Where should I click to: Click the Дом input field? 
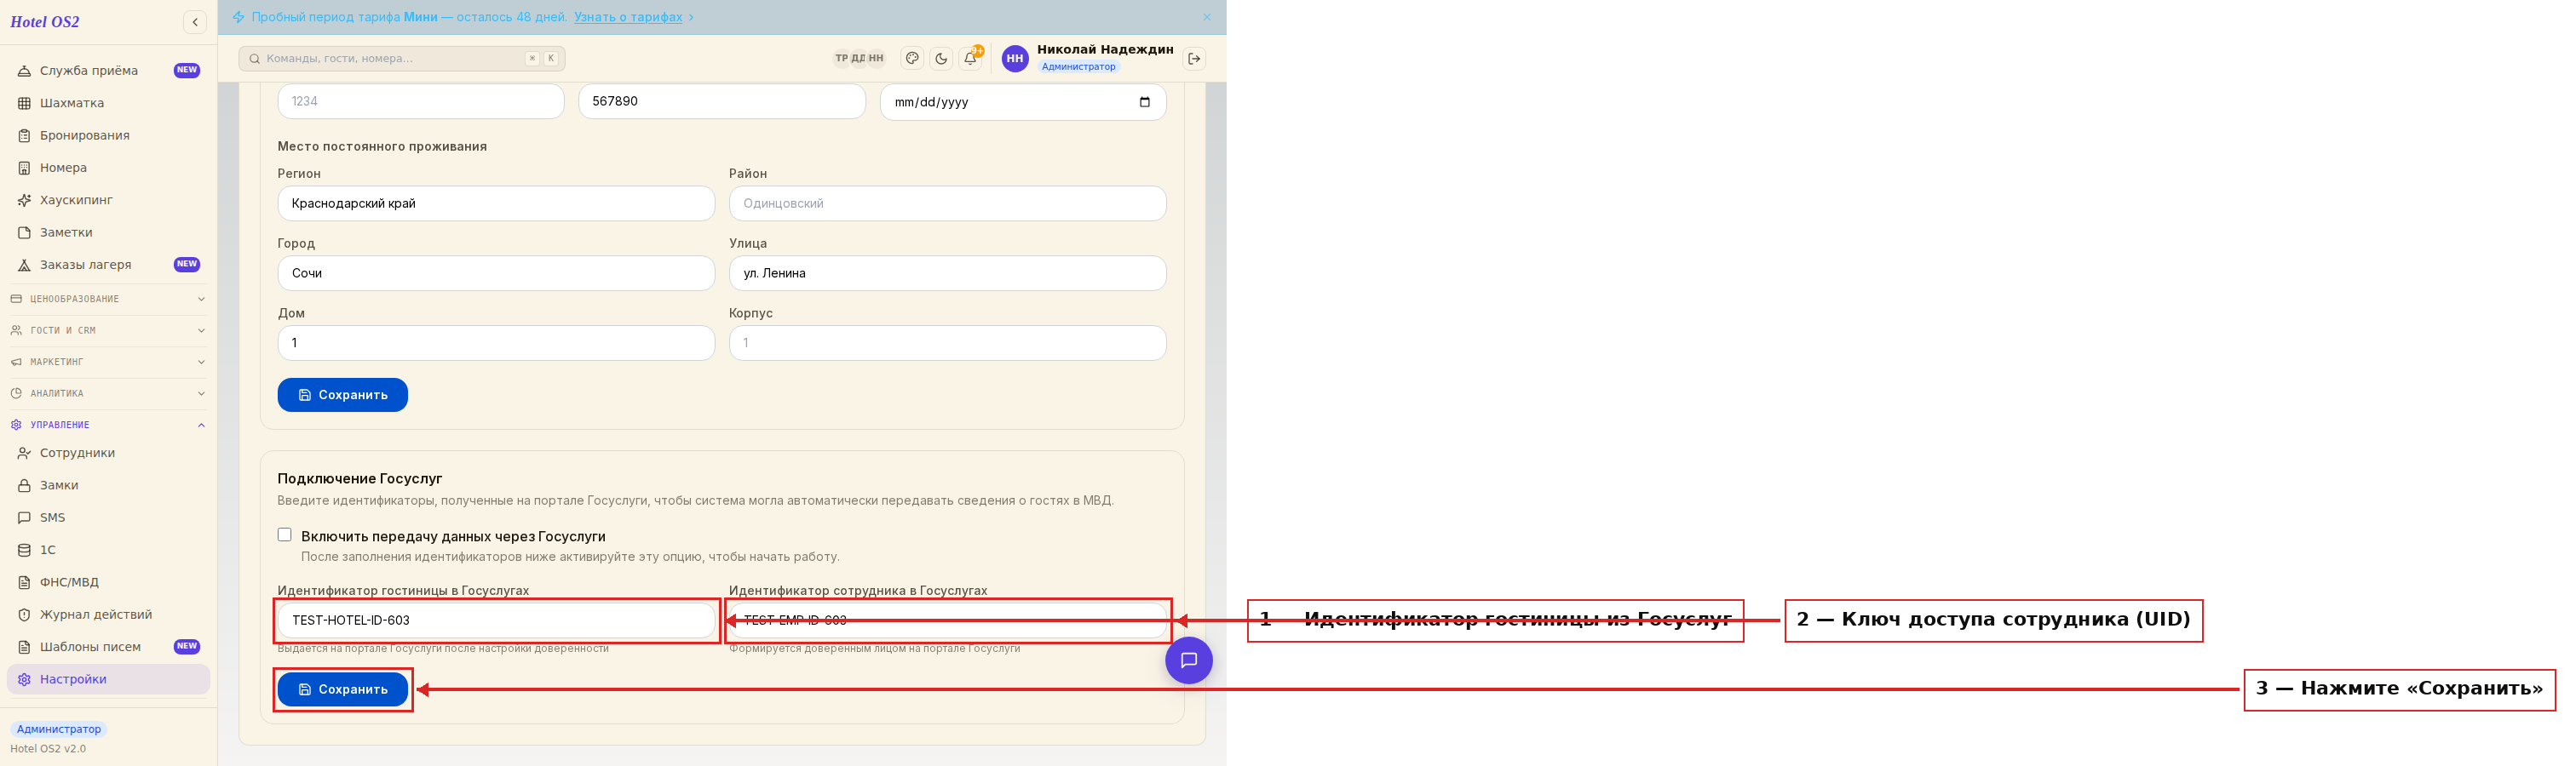(496, 342)
